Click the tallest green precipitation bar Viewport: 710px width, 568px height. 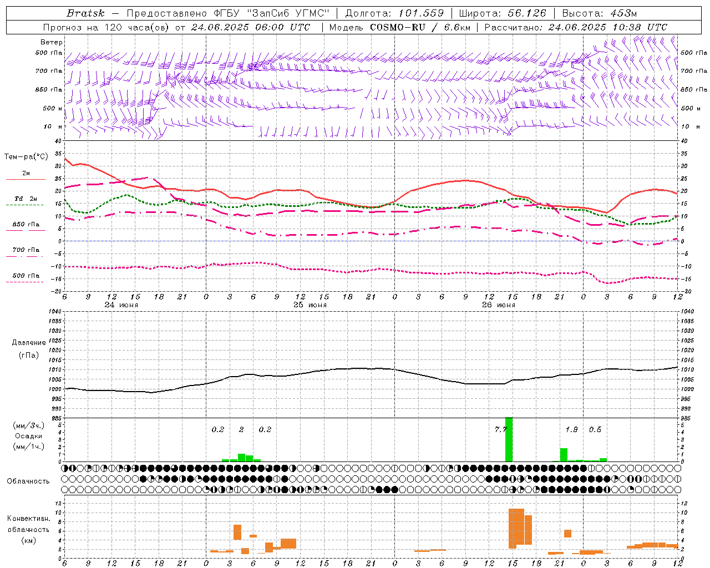point(509,439)
